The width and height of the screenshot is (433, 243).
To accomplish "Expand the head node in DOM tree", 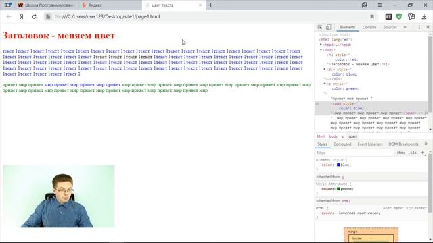I will click(321, 45).
